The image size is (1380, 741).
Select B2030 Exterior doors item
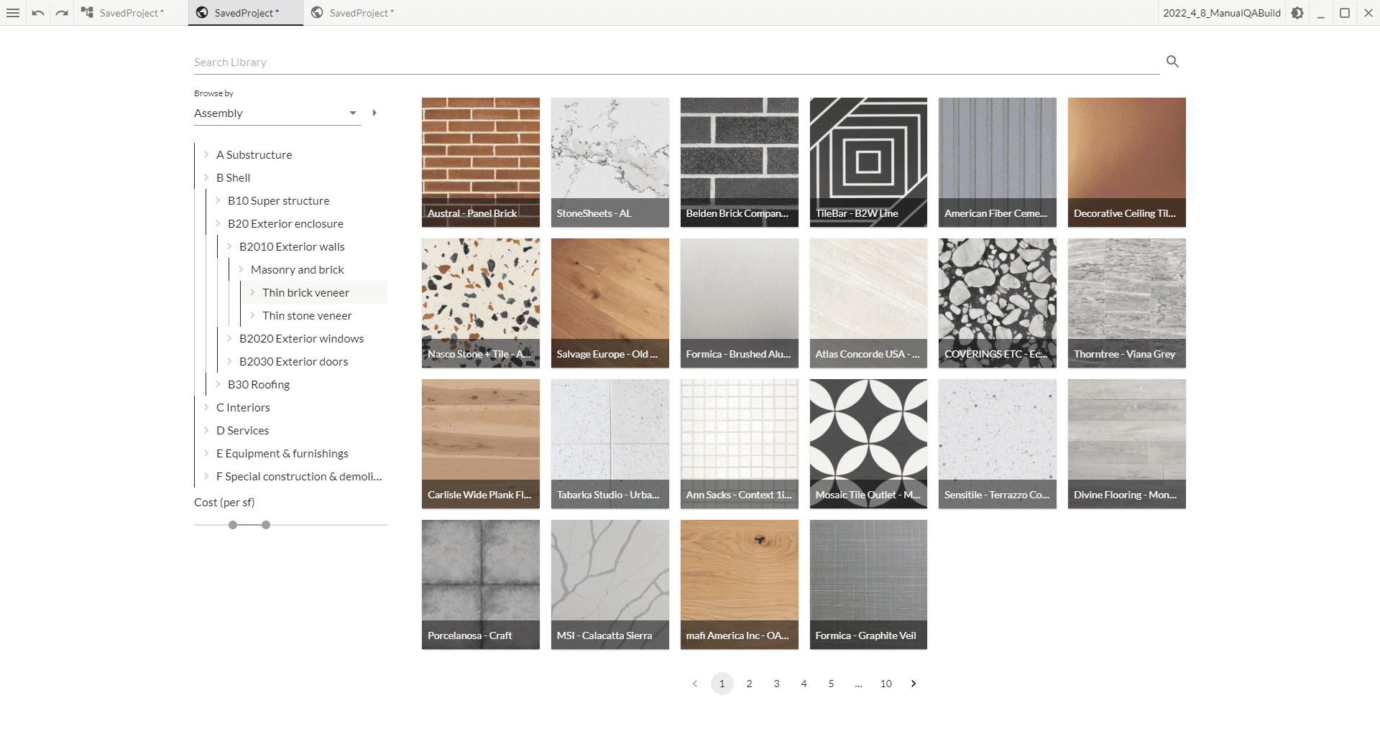[293, 361]
